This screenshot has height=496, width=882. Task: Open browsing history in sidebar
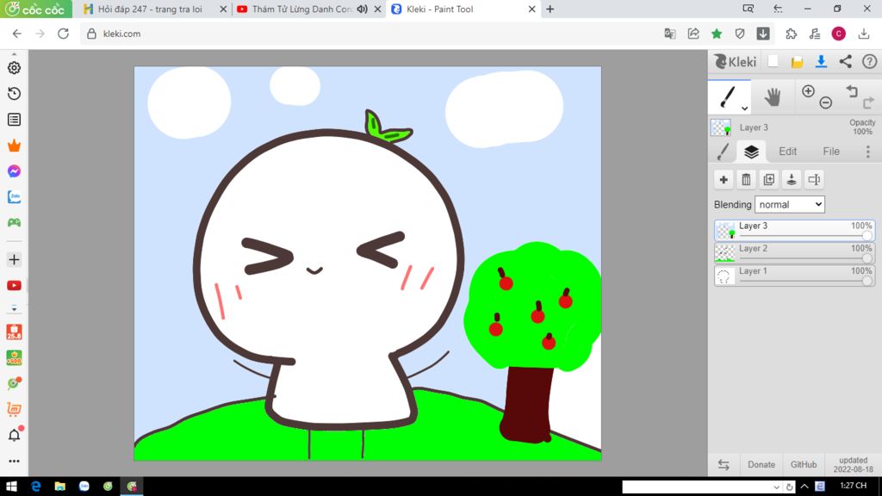point(14,93)
